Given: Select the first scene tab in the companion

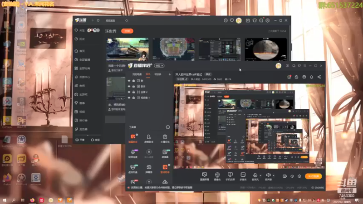Looking at the screenshot, I should pos(137,74).
